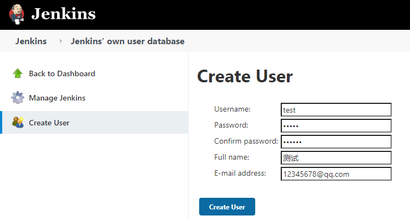This screenshot has width=410, height=221.
Task: Go Back to Dashboard link
Action: tap(62, 73)
